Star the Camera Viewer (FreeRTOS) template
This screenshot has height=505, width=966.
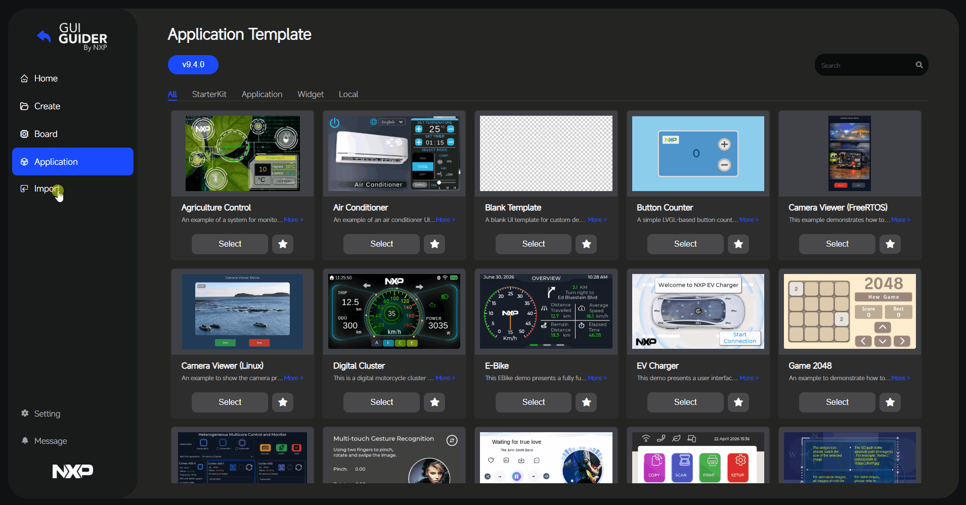point(890,244)
